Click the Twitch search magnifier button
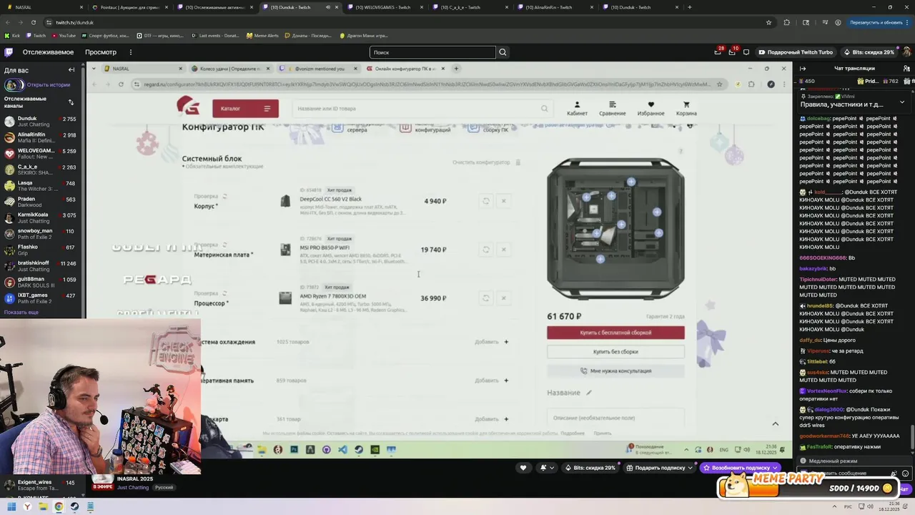The image size is (915, 515). (x=503, y=52)
